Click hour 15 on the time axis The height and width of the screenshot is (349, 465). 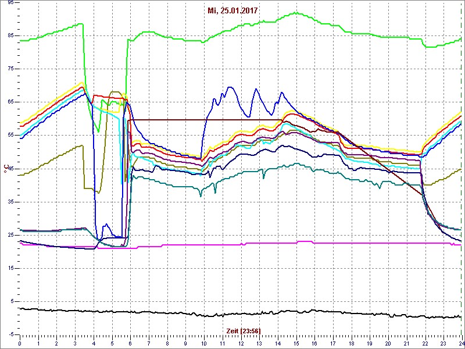pyautogui.click(x=296, y=342)
